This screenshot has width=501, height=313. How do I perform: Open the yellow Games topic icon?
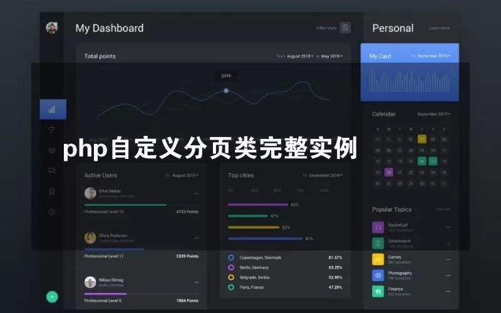point(378,259)
